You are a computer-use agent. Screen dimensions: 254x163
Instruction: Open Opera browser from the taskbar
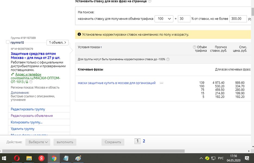click(17, 158)
